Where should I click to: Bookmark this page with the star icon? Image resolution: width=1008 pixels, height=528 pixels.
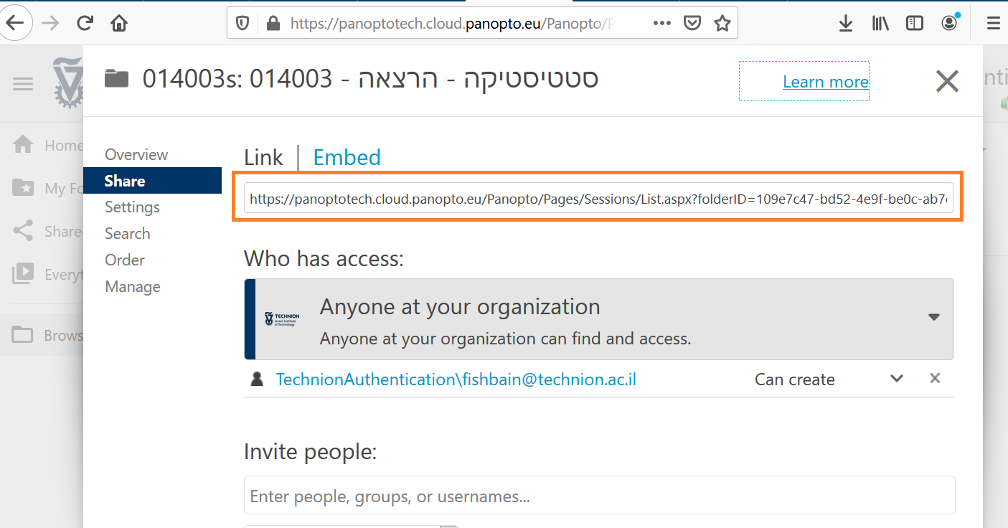(x=722, y=24)
